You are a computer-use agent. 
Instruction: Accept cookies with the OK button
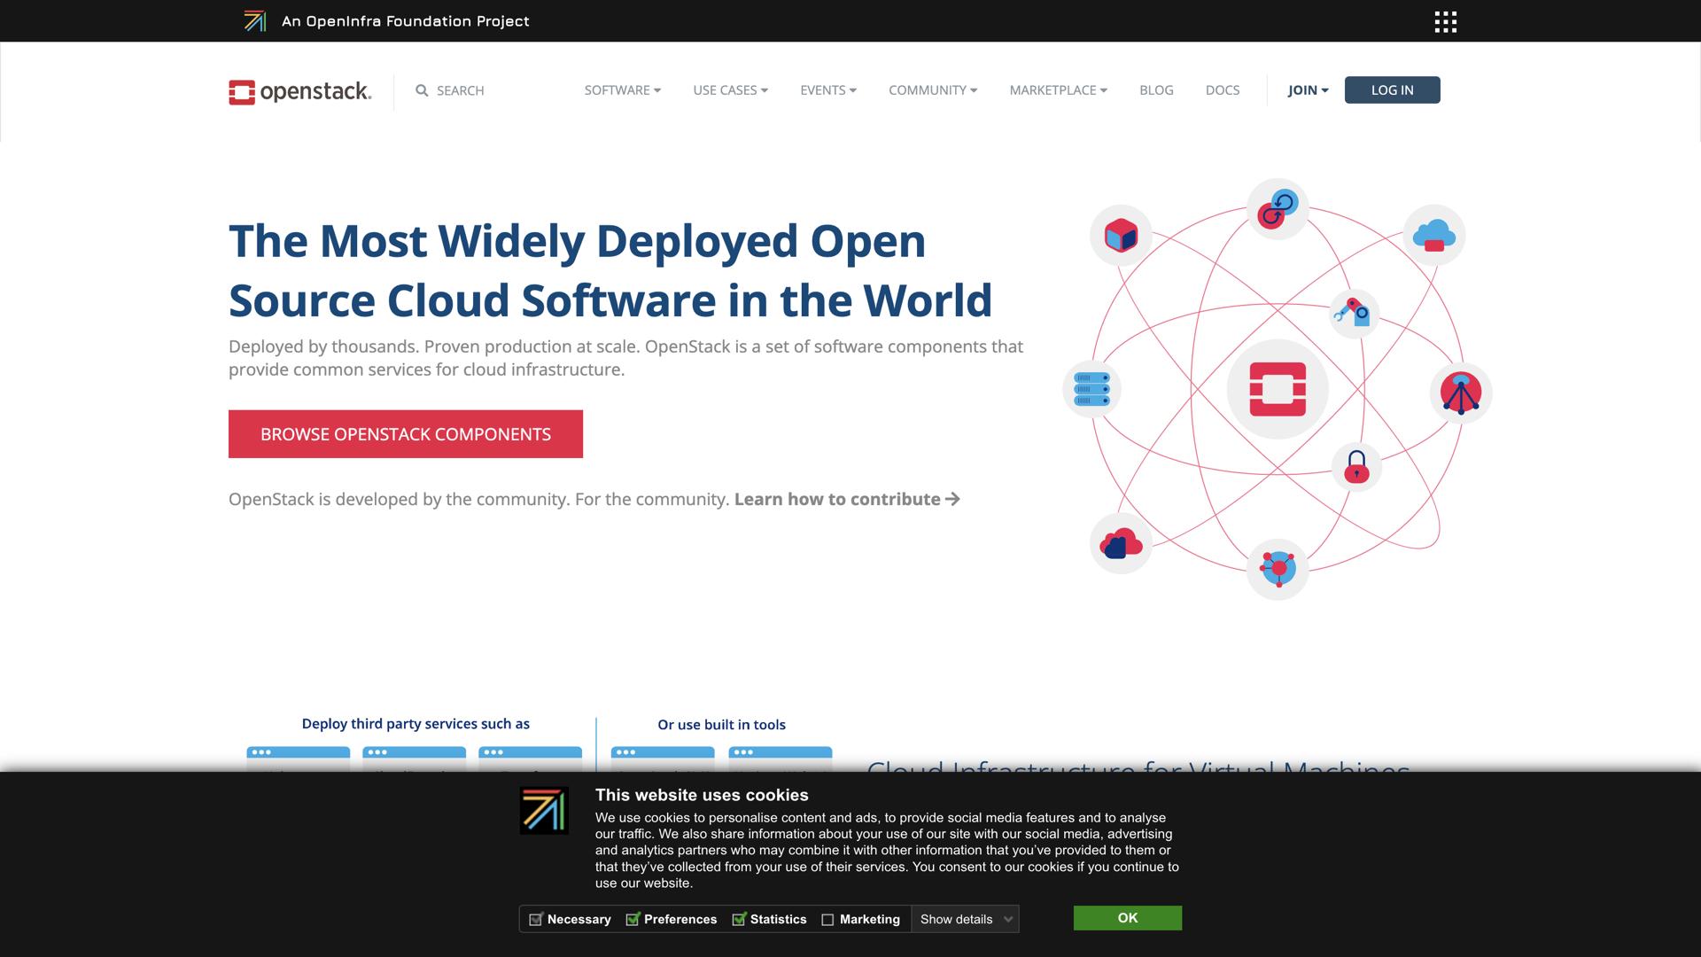point(1126,918)
